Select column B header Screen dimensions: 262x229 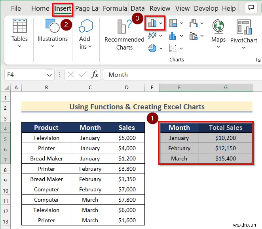click(x=46, y=88)
